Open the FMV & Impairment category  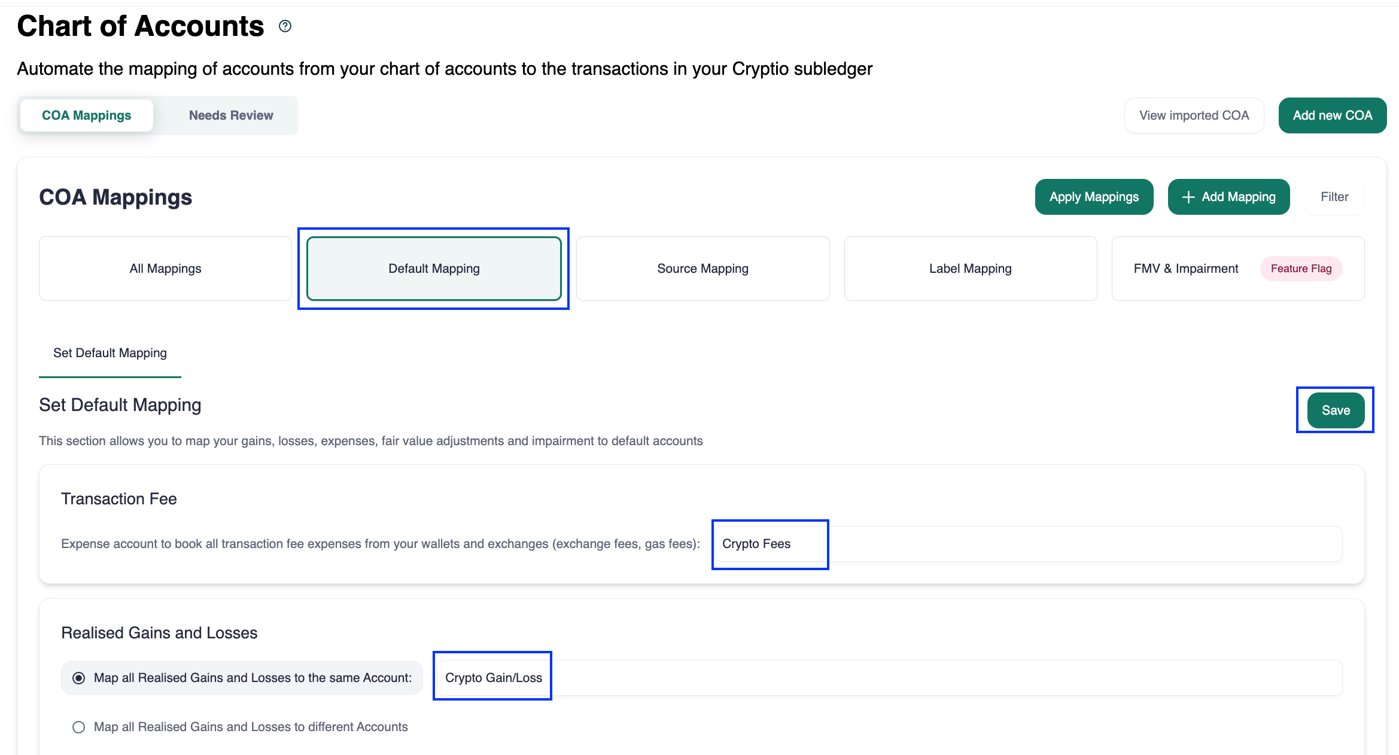click(1185, 269)
